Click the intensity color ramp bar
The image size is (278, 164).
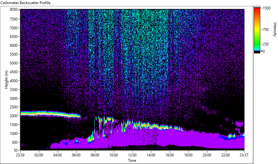point(257,30)
